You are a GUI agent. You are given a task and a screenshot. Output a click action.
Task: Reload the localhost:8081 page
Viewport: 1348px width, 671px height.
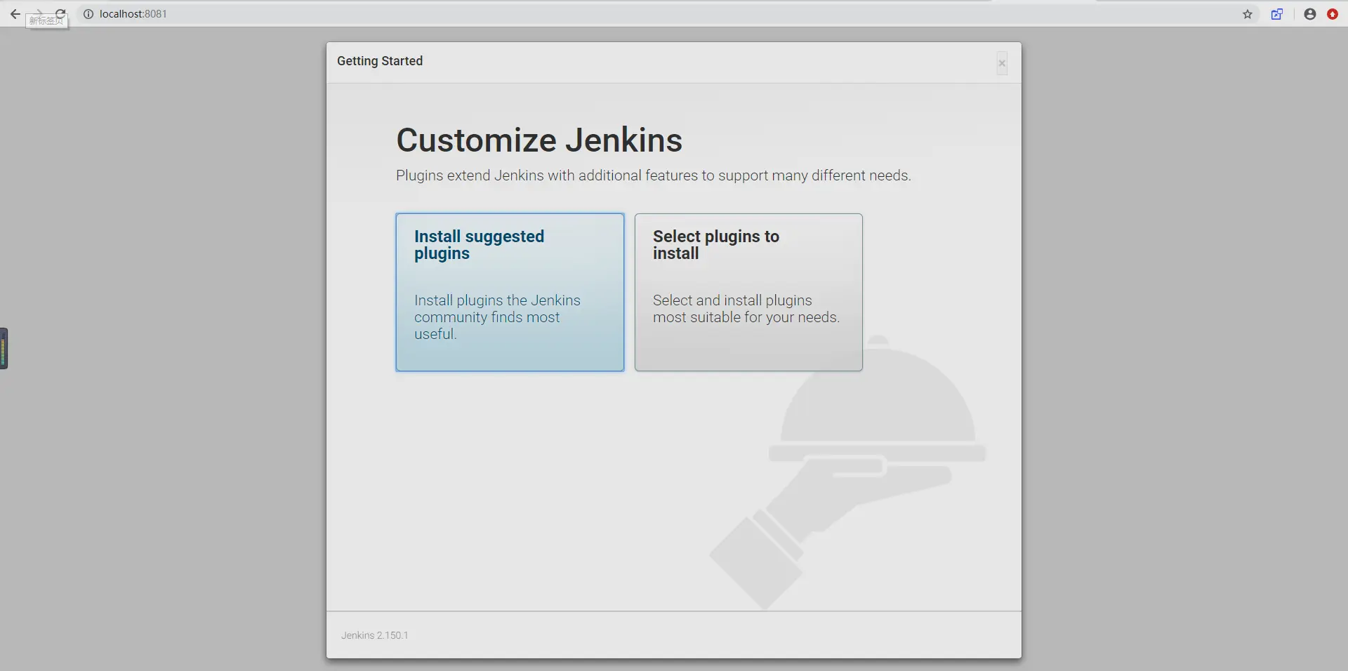tap(60, 13)
